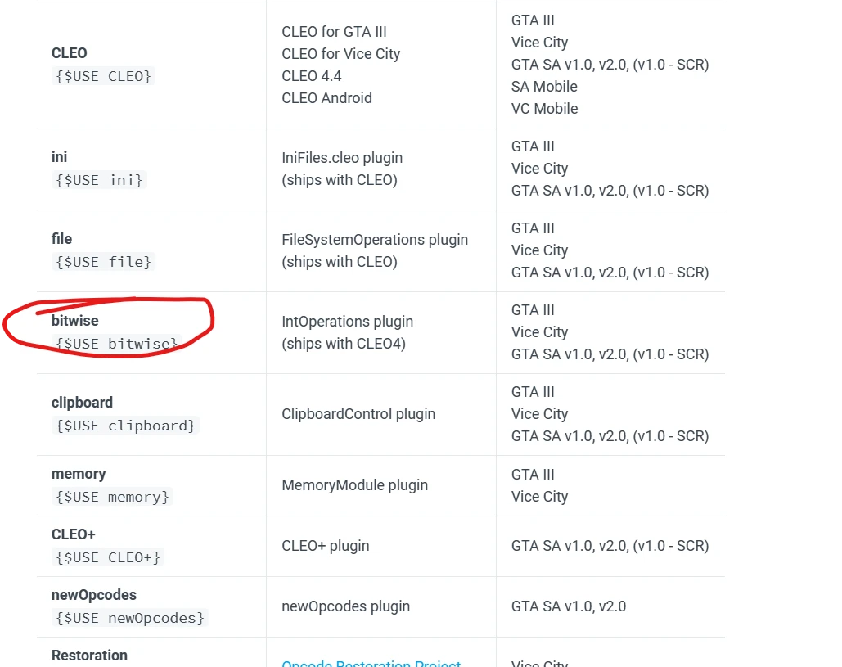Click the {$USE CLEO+} code snippet
The width and height of the screenshot is (842, 667).
(x=106, y=557)
